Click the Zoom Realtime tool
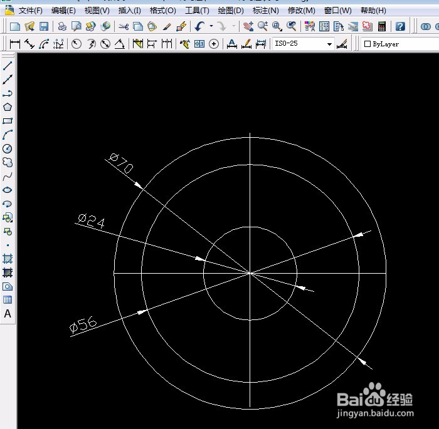The image size is (439, 429). [263, 26]
